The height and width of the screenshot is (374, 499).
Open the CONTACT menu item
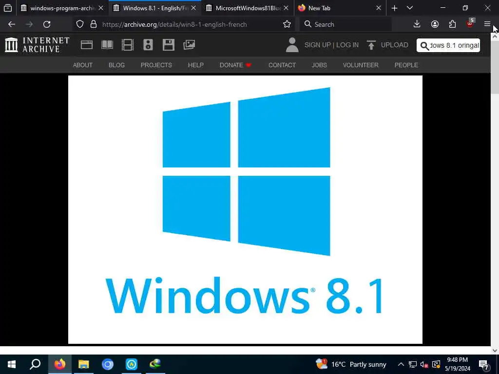click(282, 65)
